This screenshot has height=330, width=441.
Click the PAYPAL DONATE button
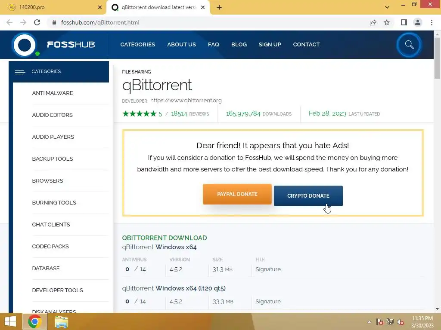[x=237, y=194]
